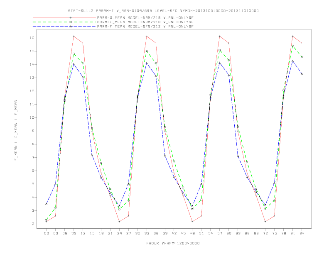
Task: Click the x-axis tick label 18
Action: 101,233
